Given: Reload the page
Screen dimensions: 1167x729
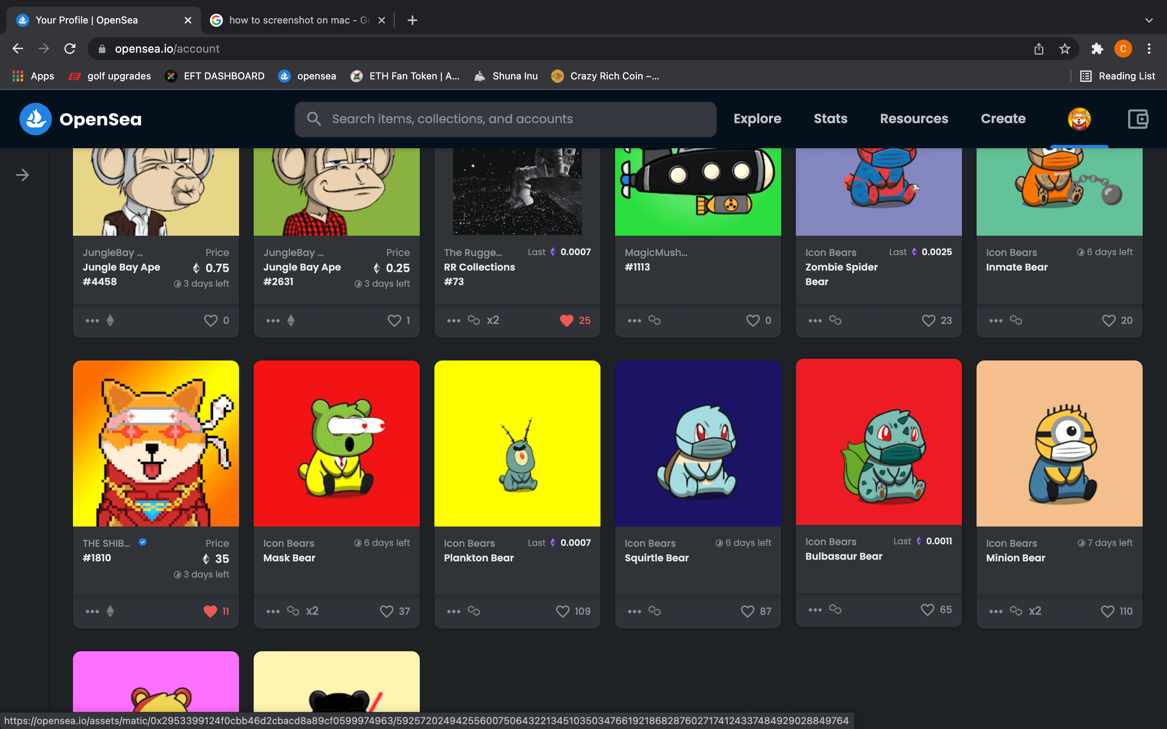Looking at the screenshot, I should [x=70, y=49].
